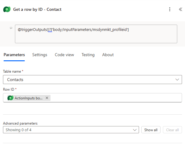Screen dimensions: 185x145
Task: Go to the Testing tab
Action: 88,55
